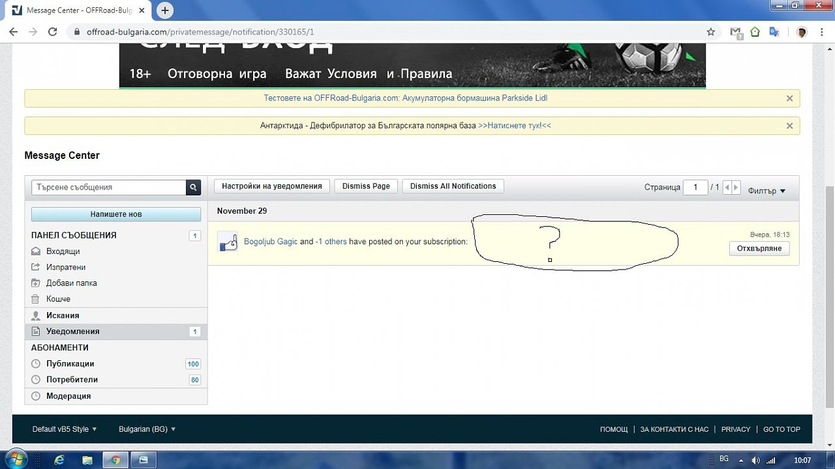Open the green house extension icon
This screenshot has width=835, height=469.
coord(755,31)
